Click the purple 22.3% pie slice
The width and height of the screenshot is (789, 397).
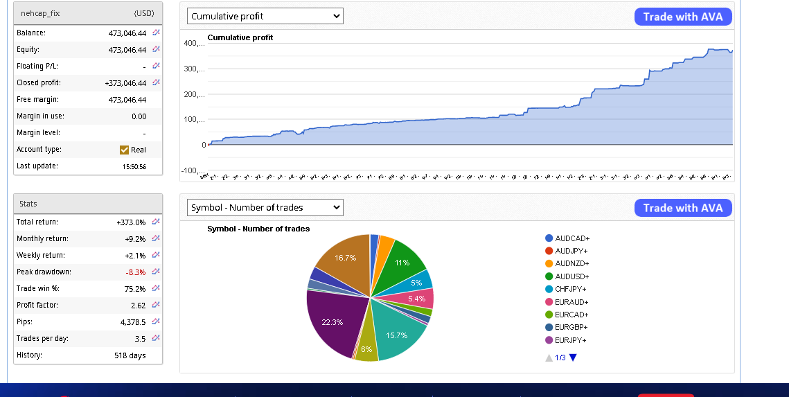tap(333, 319)
